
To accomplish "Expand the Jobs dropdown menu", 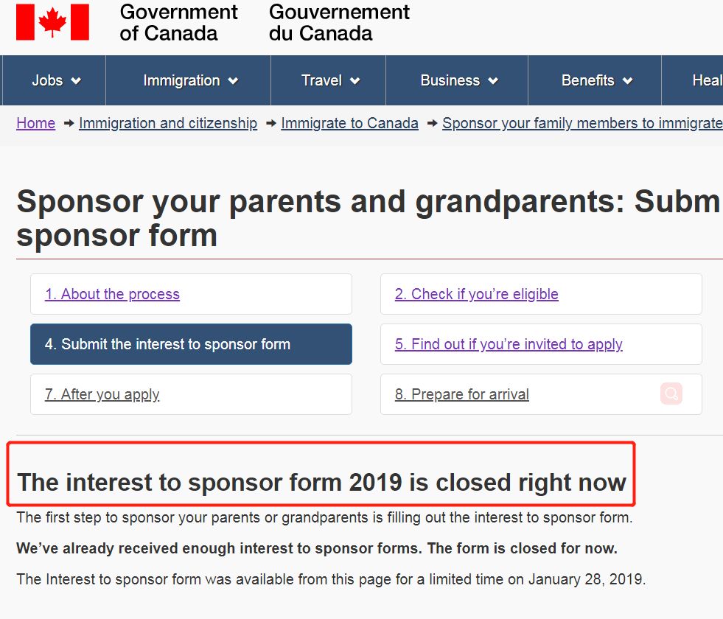I will pos(56,80).
